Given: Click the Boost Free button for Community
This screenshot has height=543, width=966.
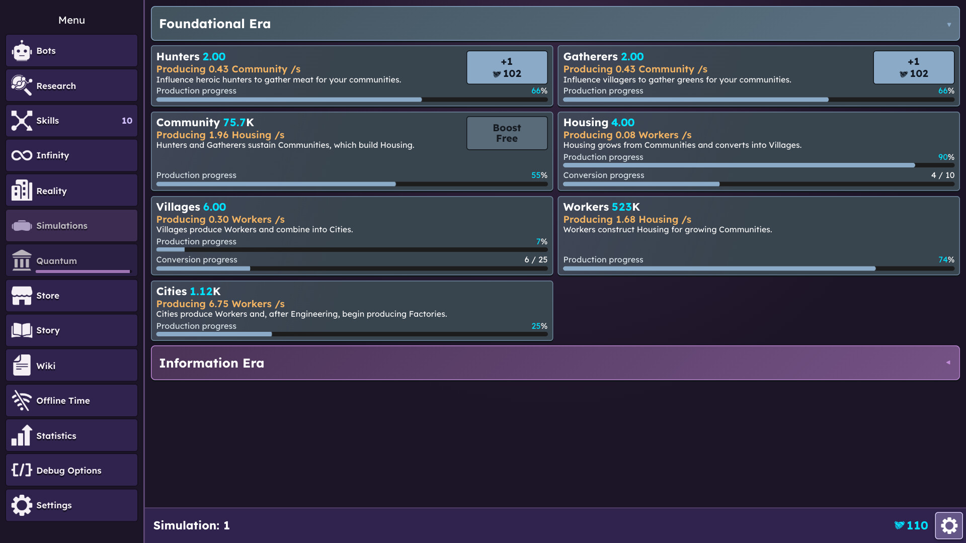Looking at the screenshot, I should [507, 133].
